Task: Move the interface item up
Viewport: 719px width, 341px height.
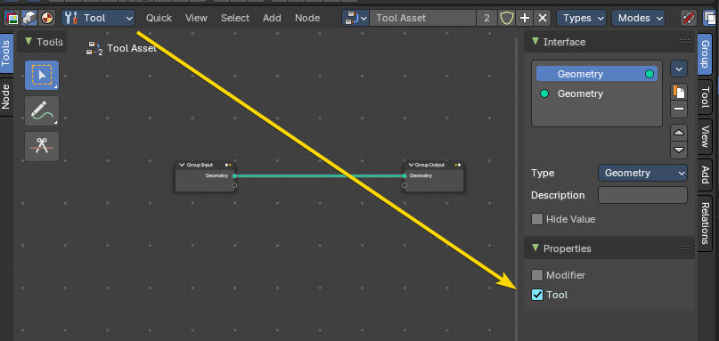Action: [x=679, y=133]
